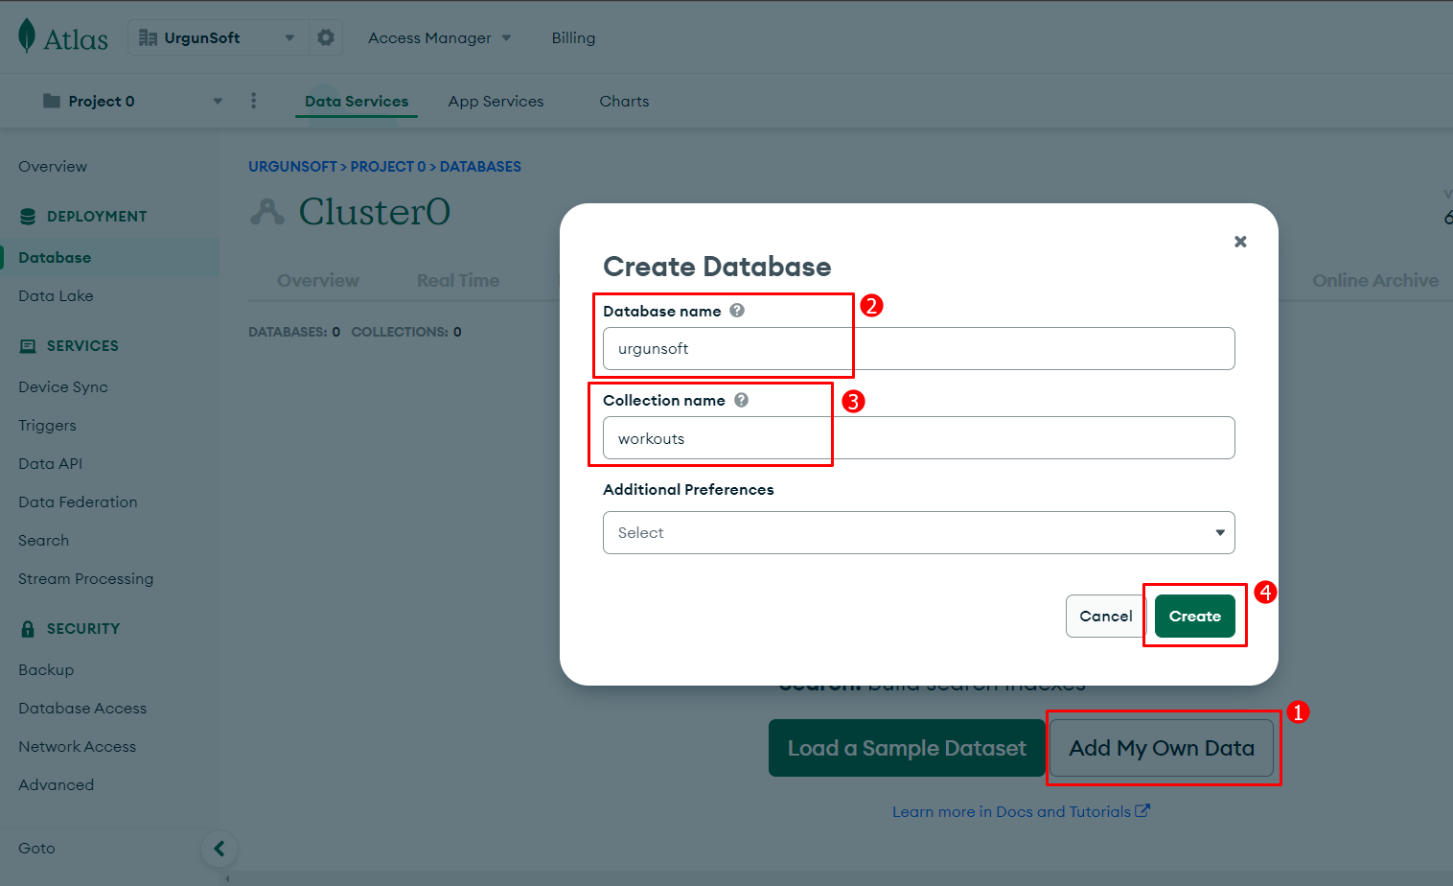The image size is (1453, 886).
Task: Open Triggers in the sidebar
Action: click(x=47, y=426)
